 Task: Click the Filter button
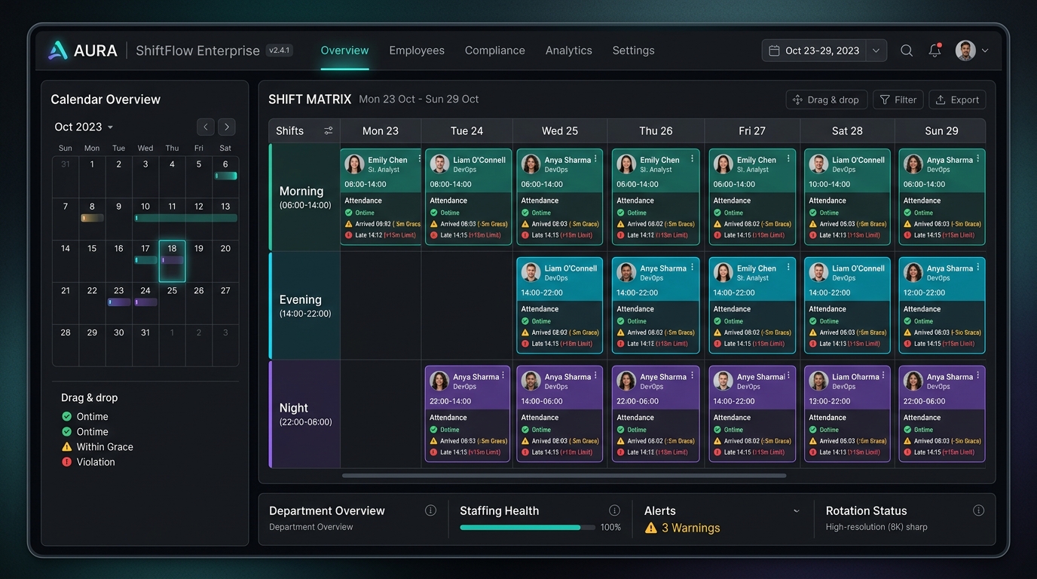898,100
